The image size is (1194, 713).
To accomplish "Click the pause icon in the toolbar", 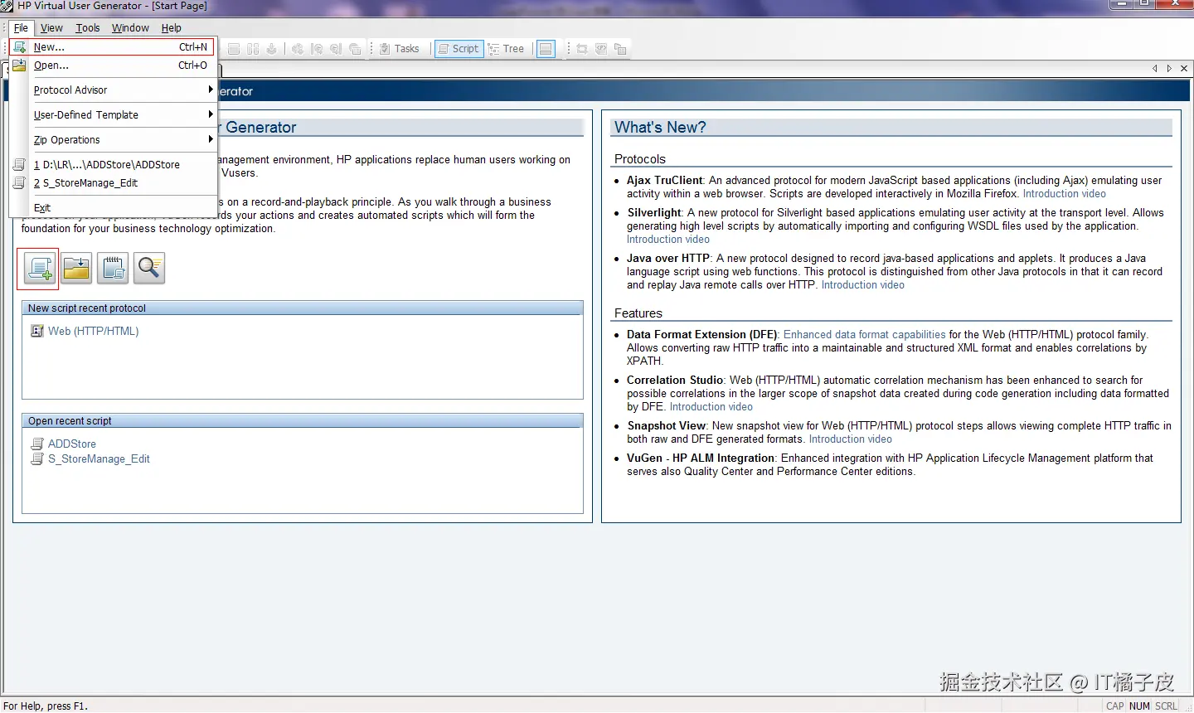I will click(253, 49).
